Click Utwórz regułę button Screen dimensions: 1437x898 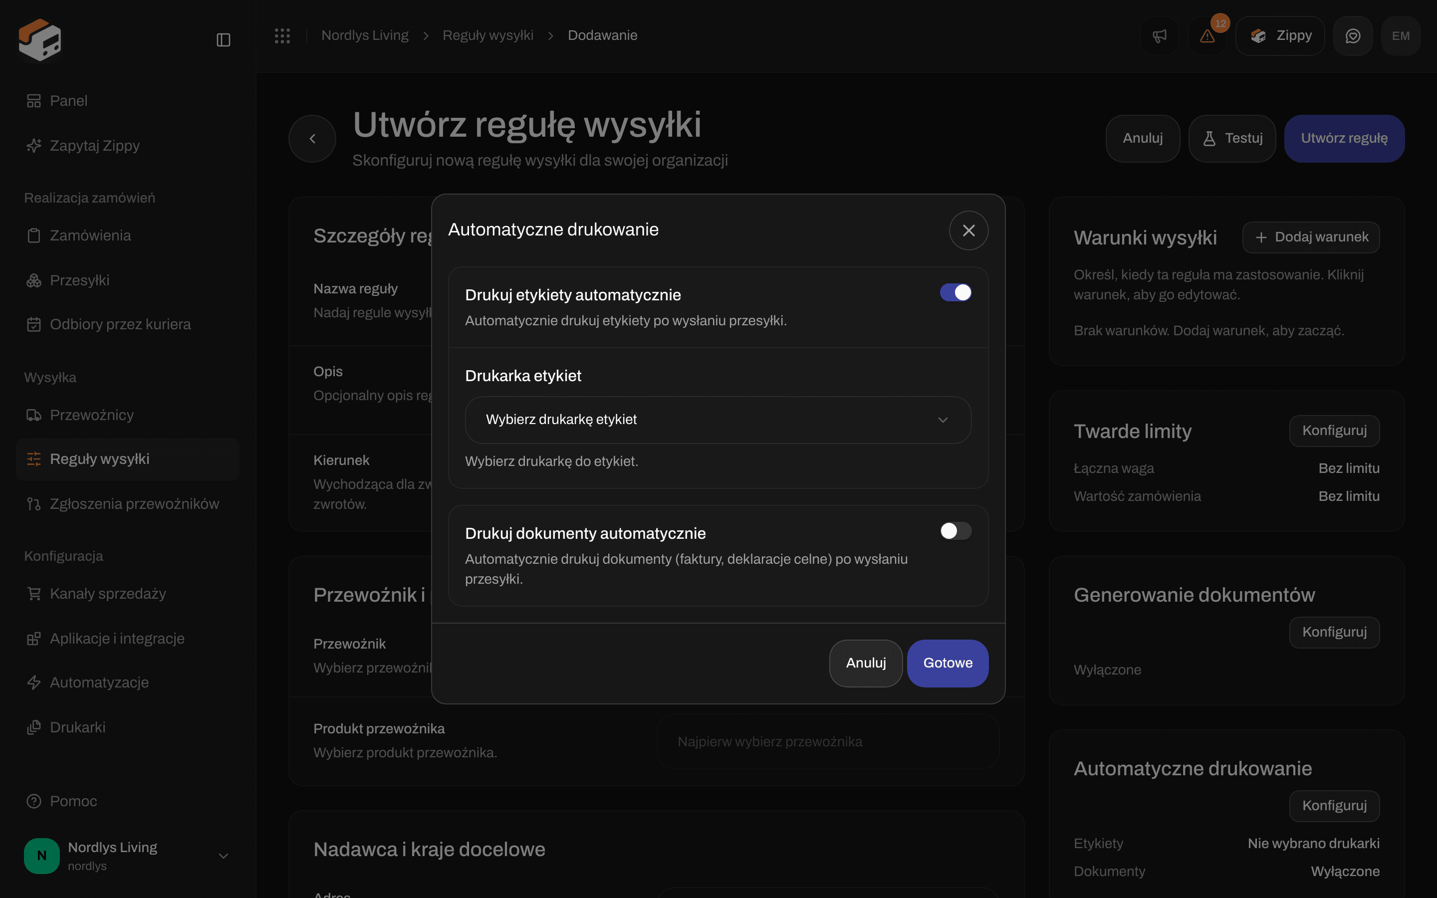point(1344,138)
